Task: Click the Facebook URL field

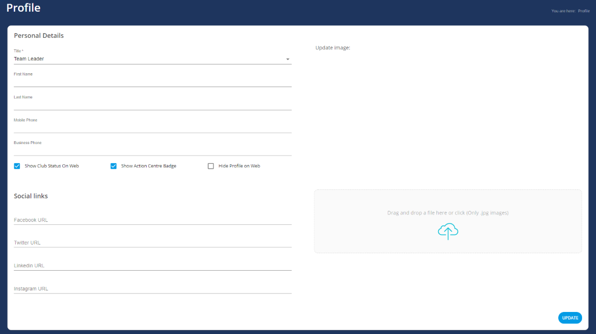Action: pos(152,220)
